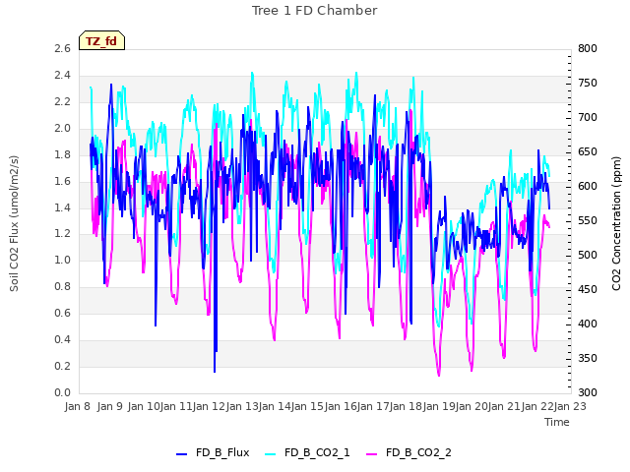Toggle FD_B_CO2_1 legend entry
Viewport: 630px width, 472px height.
point(307,452)
